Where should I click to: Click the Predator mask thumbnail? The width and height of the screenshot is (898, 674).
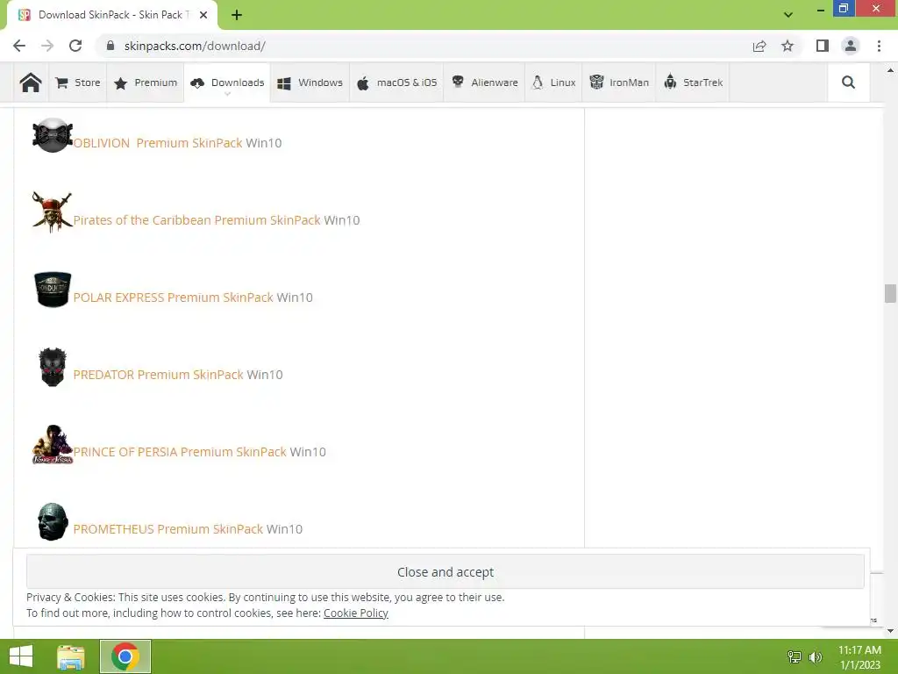click(53, 367)
